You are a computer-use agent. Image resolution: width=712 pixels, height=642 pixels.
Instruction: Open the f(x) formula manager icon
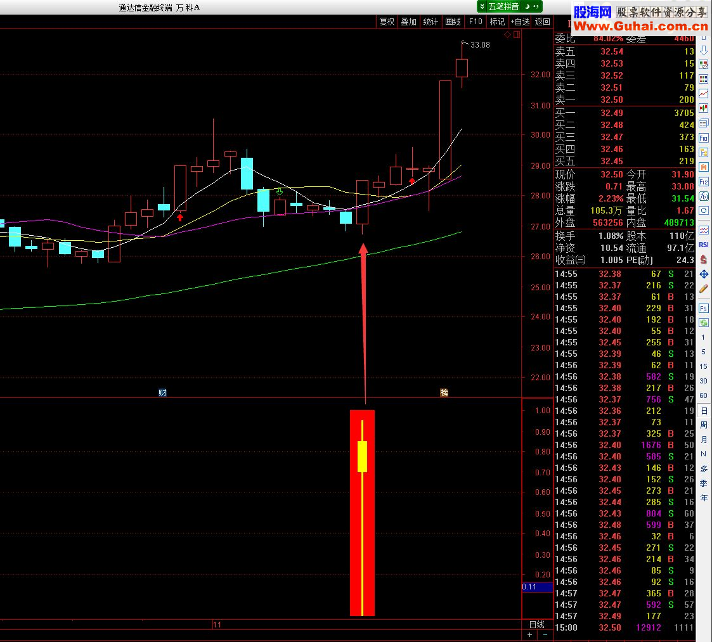tap(703, 196)
